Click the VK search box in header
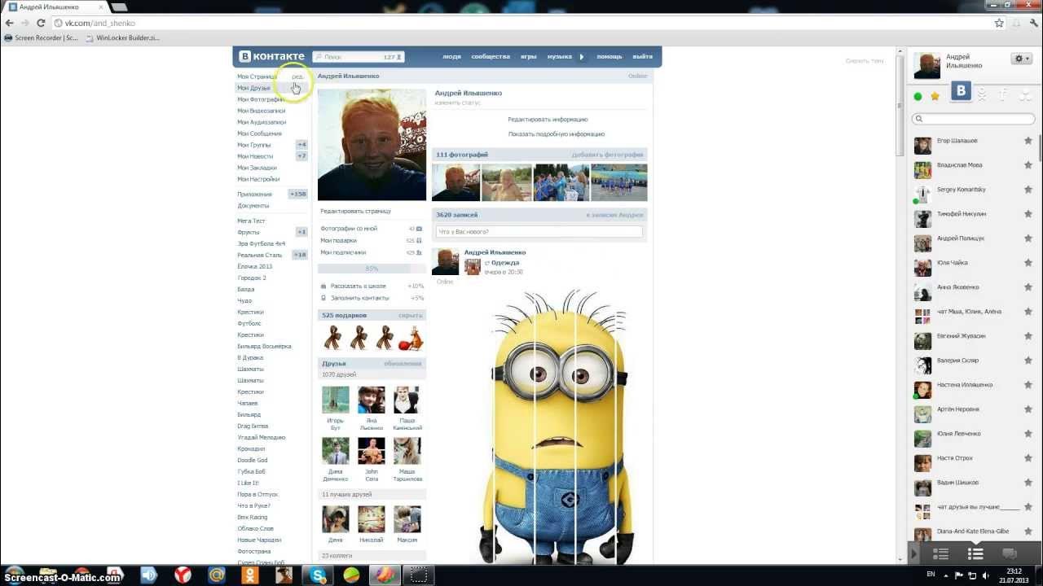The width and height of the screenshot is (1043, 586). click(x=358, y=57)
